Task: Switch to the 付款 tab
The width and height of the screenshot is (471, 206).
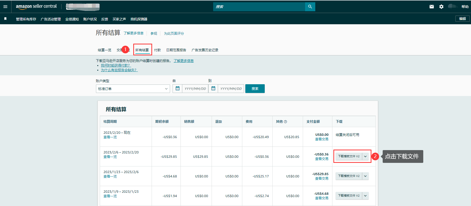Action: (x=157, y=50)
